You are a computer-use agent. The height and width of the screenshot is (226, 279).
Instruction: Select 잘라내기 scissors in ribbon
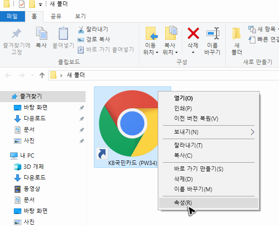93,30
